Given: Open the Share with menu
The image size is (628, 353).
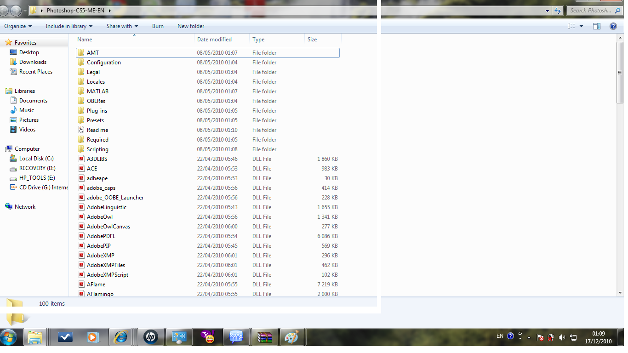Looking at the screenshot, I should pos(122,26).
